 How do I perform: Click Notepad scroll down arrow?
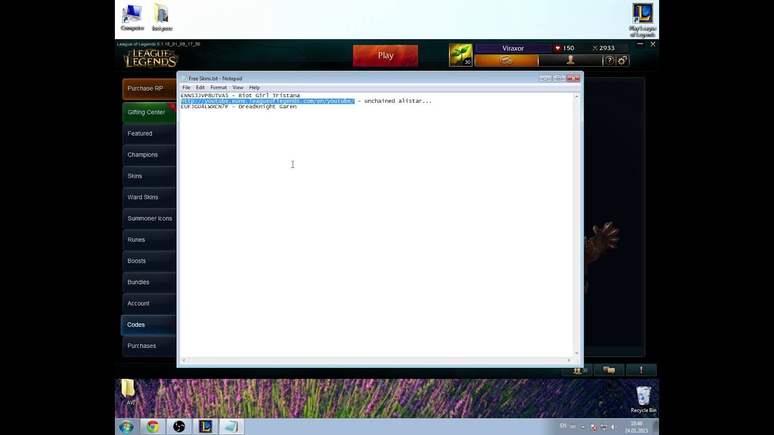(576, 353)
